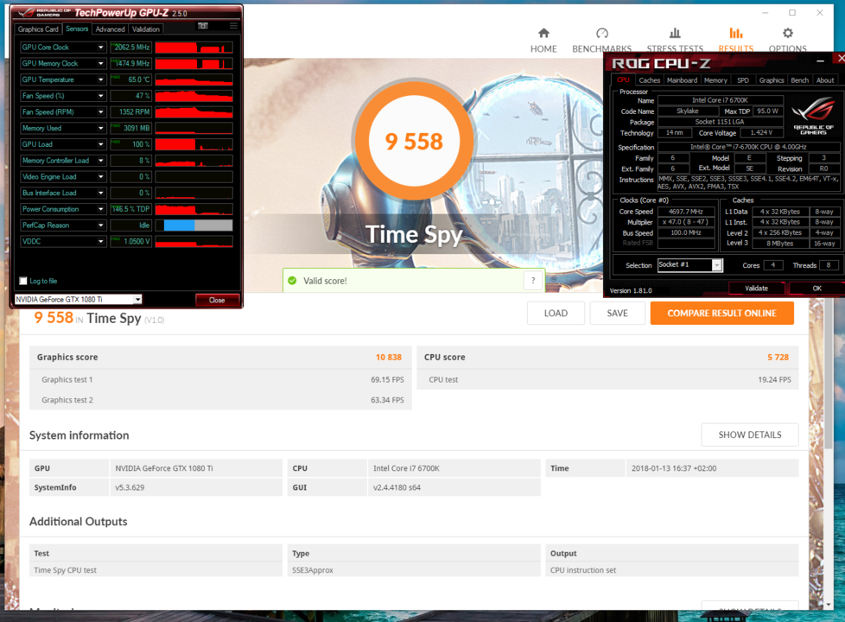
Task: Open GPU selection dropdown NVIDIA GeForce GTX 1080 Ti
Action: point(138,300)
